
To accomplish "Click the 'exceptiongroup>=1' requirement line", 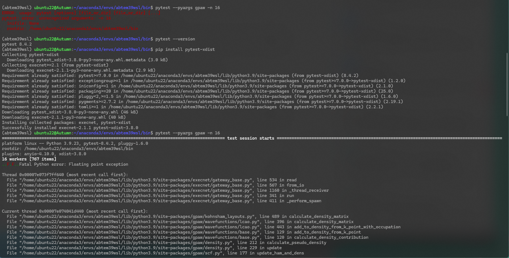I will click(x=204, y=81).
